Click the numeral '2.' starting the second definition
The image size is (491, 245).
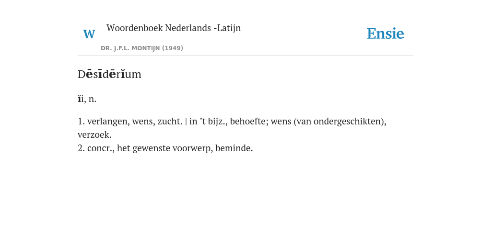click(x=81, y=148)
